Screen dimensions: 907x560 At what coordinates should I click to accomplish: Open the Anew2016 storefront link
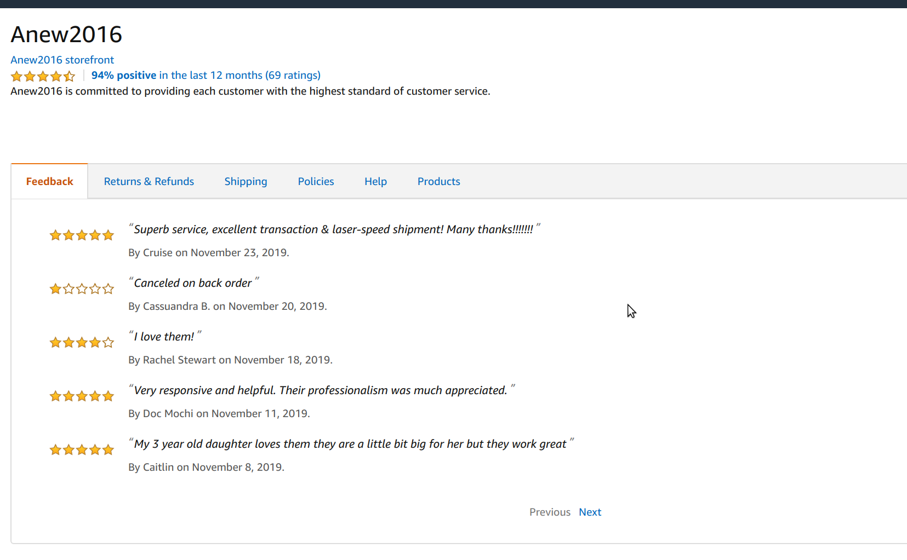click(x=62, y=60)
